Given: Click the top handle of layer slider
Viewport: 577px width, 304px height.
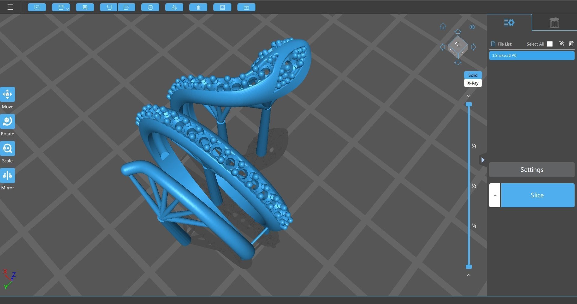Looking at the screenshot, I should pos(469,105).
